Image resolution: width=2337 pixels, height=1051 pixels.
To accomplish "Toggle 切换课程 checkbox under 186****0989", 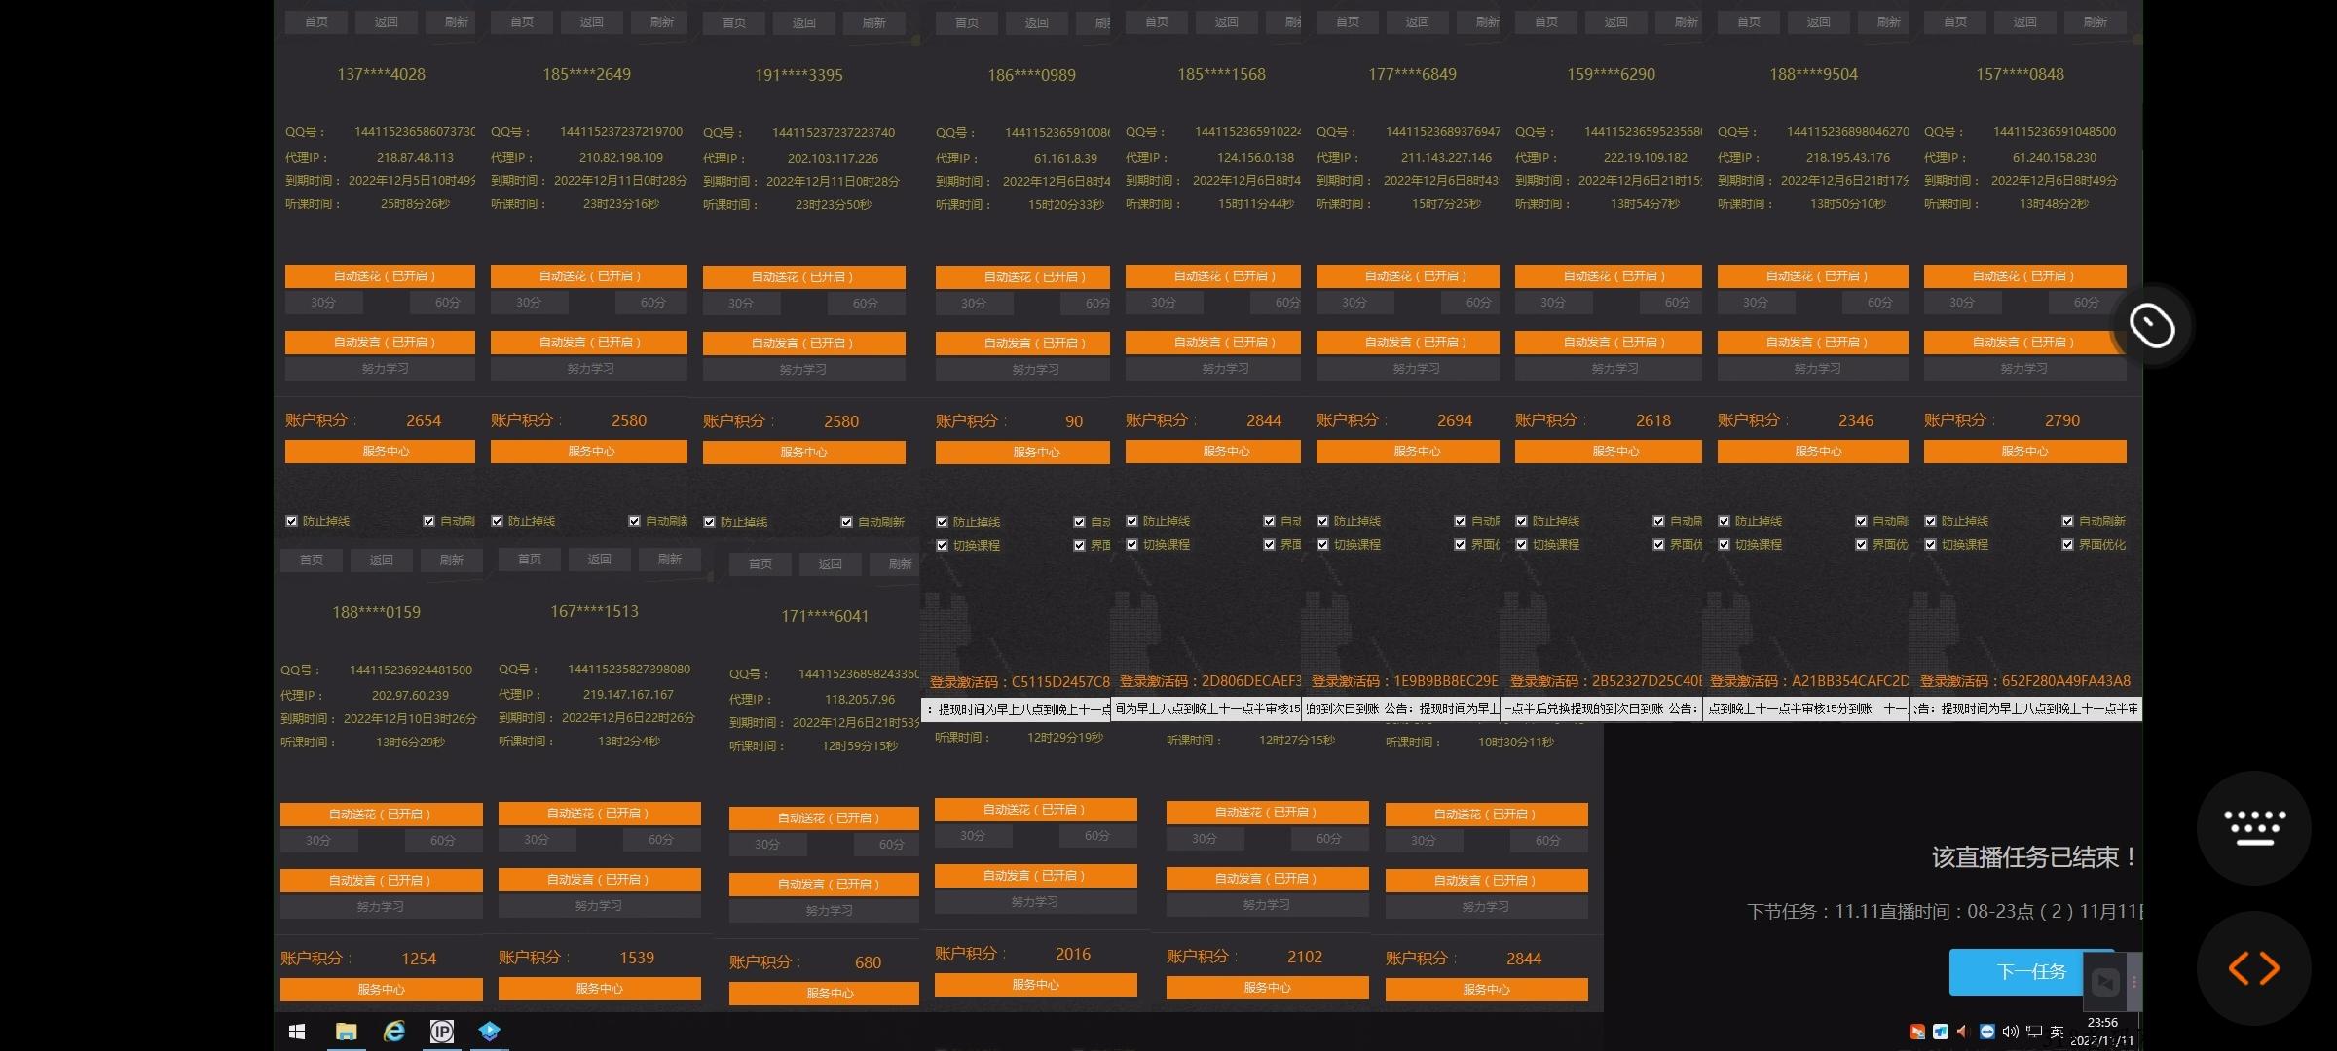I will 942,546.
